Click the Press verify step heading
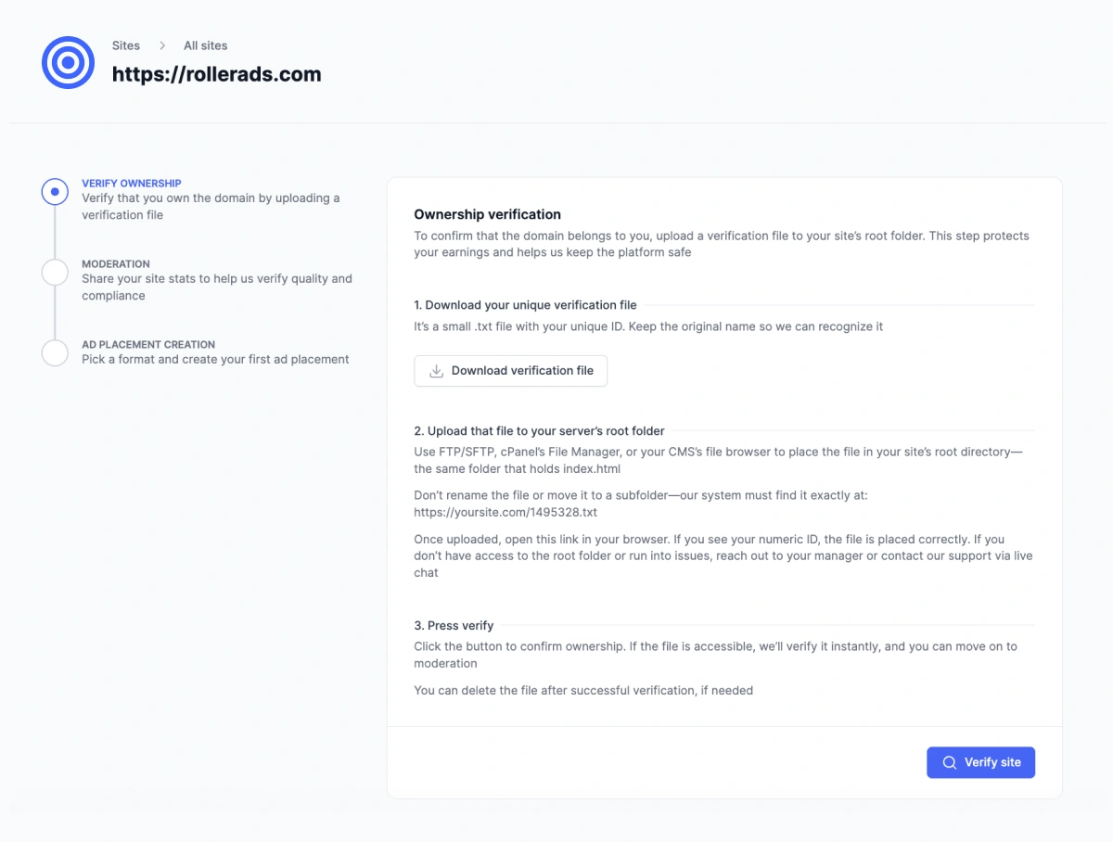 451,625
